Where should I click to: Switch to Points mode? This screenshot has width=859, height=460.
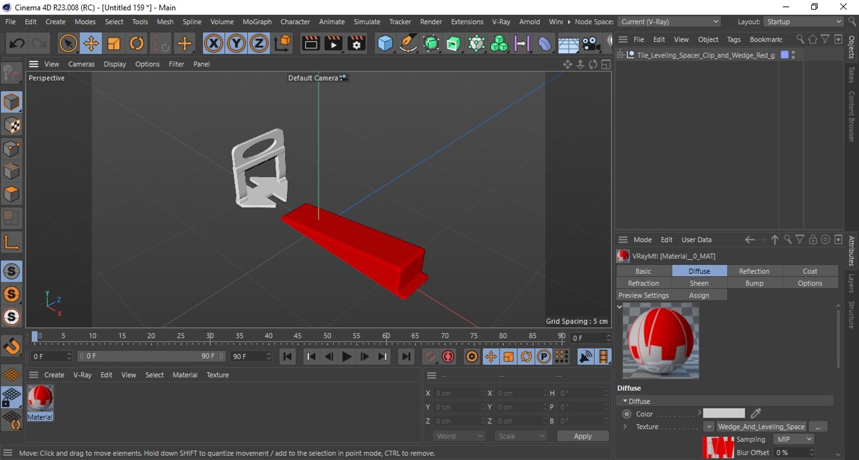pyautogui.click(x=12, y=149)
